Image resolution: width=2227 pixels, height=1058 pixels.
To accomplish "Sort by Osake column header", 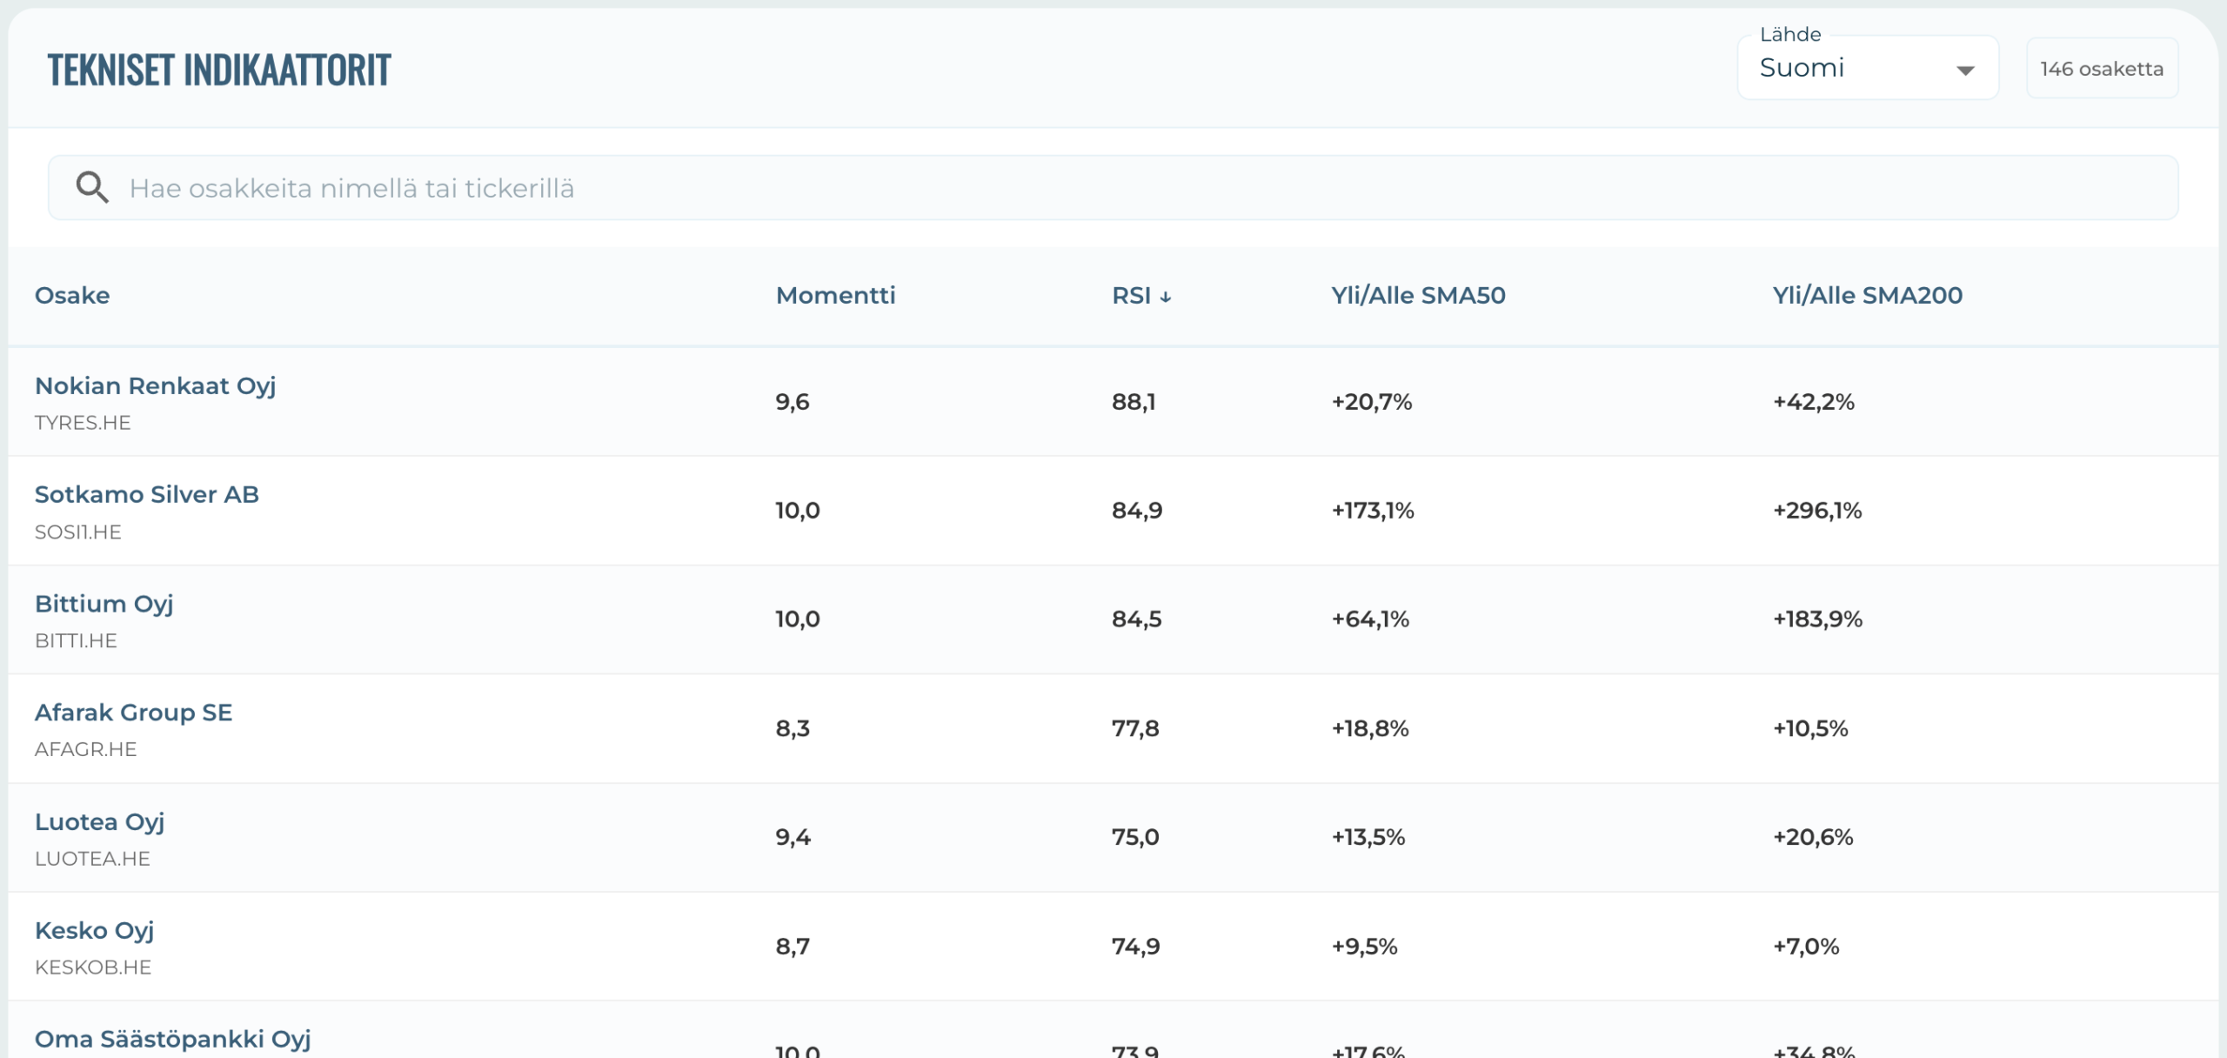I will (x=72, y=296).
